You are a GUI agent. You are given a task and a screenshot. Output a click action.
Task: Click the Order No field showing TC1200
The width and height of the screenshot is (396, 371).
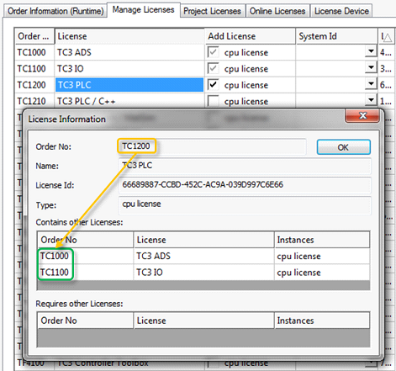pyautogui.click(x=213, y=146)
